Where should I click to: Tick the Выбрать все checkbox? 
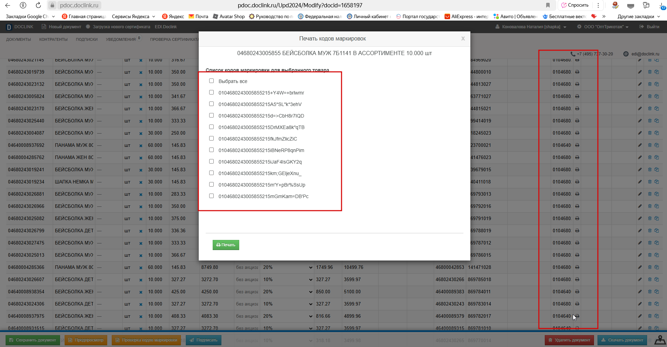pos(211,81)
